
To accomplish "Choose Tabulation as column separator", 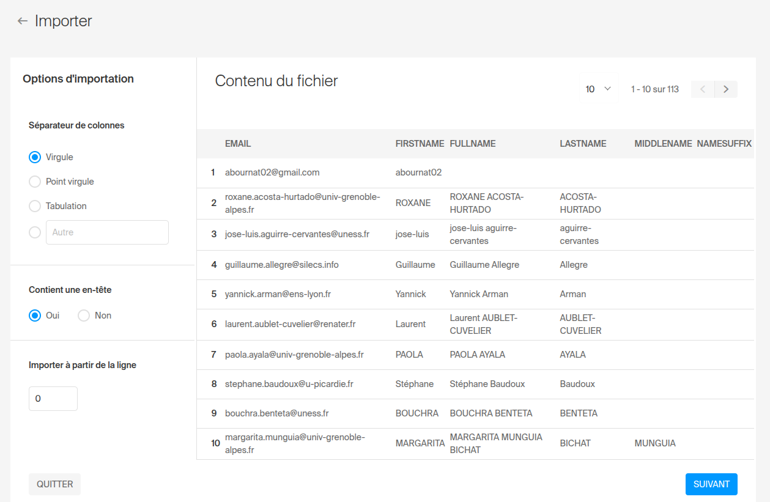I will point(35,206).
